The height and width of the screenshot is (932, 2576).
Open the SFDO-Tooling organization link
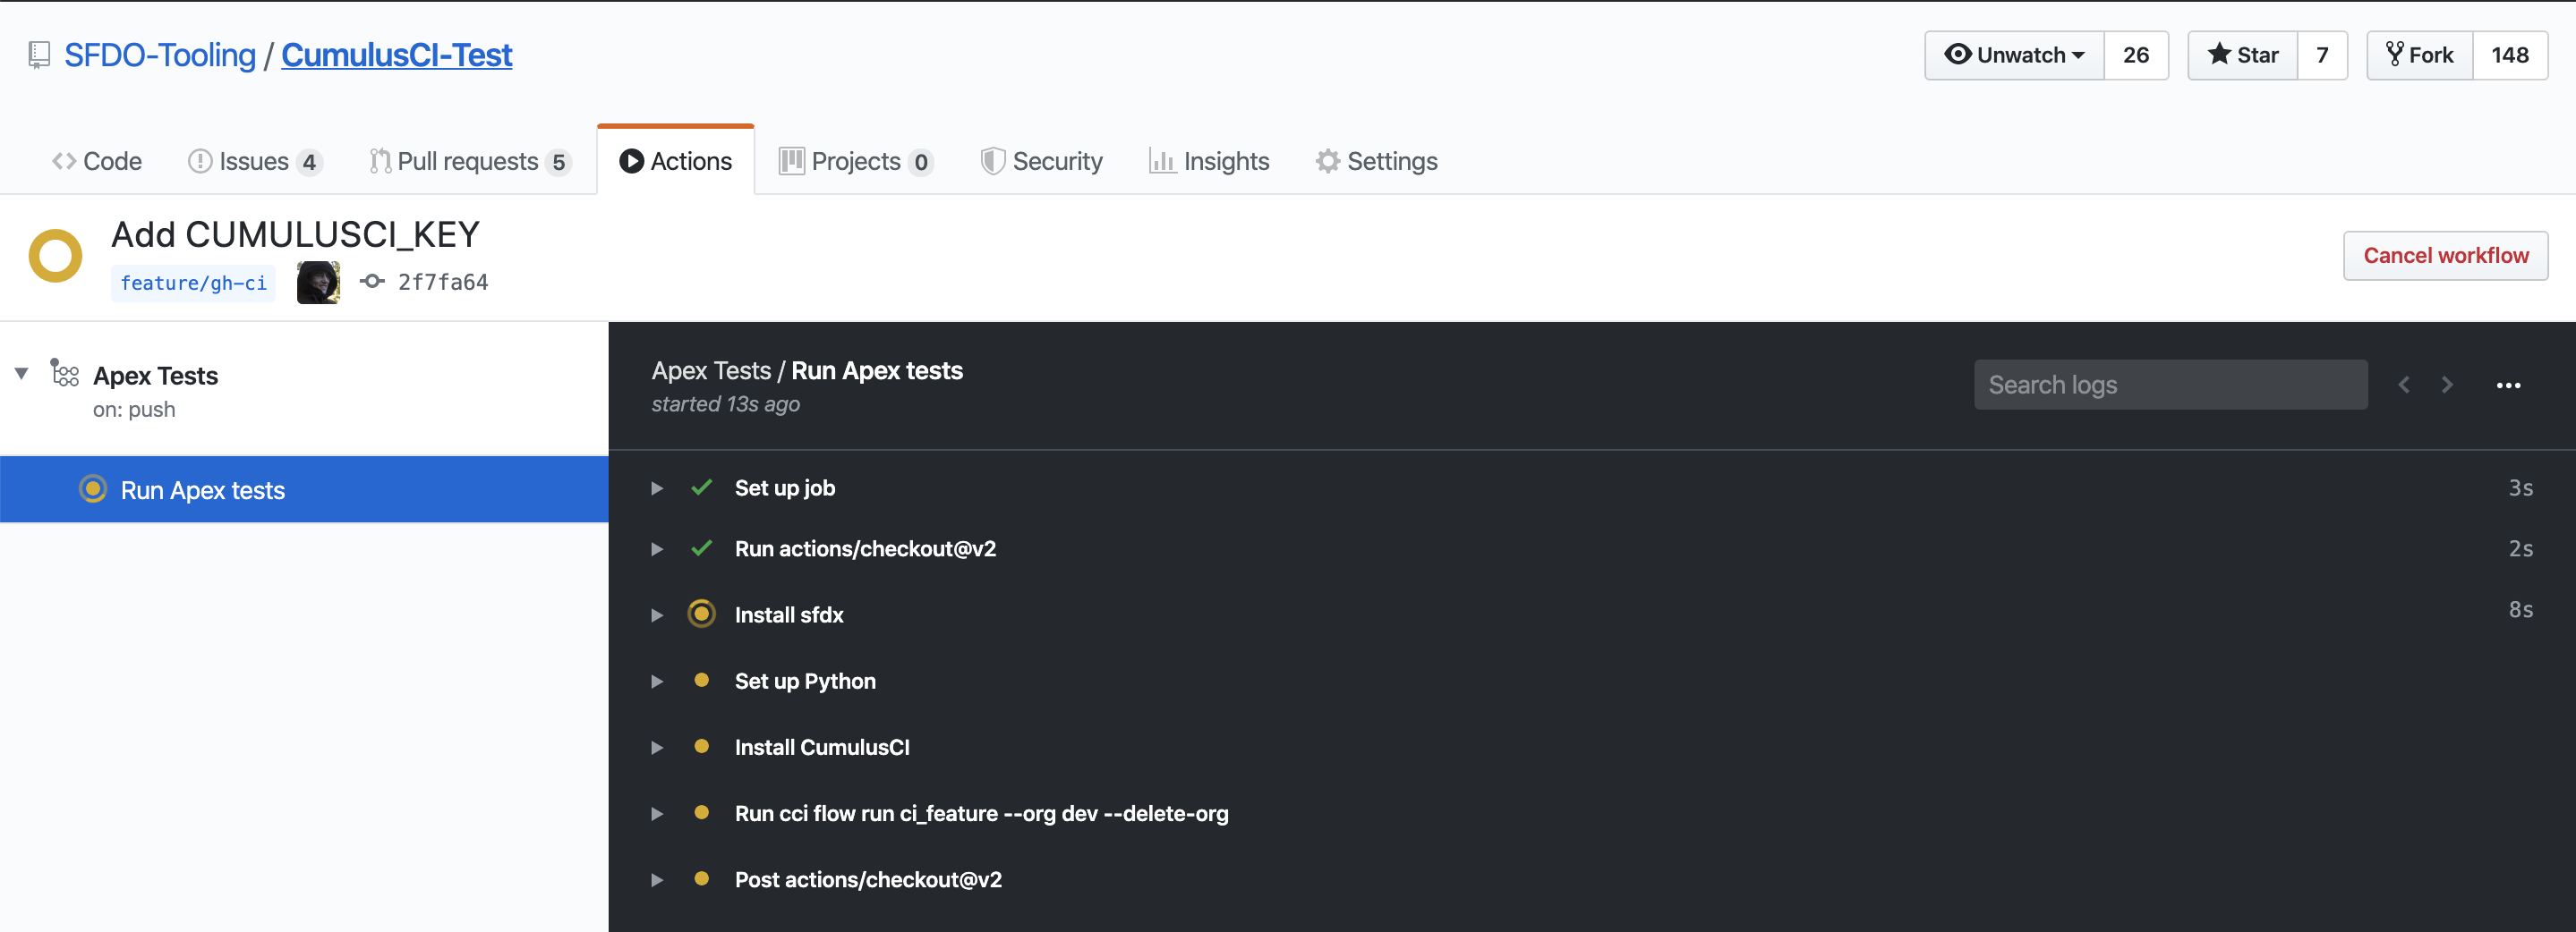click(x=160, y=55)
